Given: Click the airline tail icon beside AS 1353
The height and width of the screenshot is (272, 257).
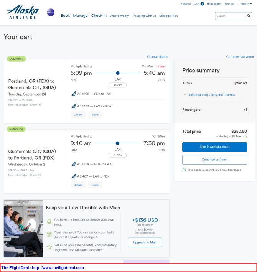Looking at the screenshot, I should 74,106.
